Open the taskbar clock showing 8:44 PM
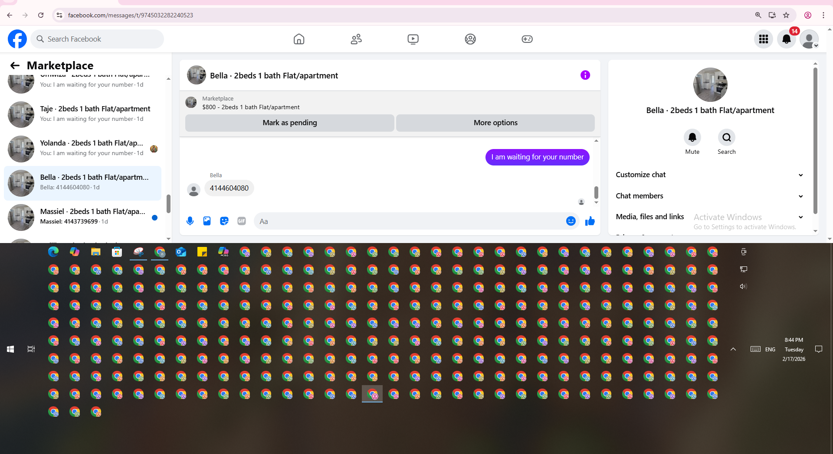Image resolution: width=833 pixels, height=454 pixels. (794, 349)
